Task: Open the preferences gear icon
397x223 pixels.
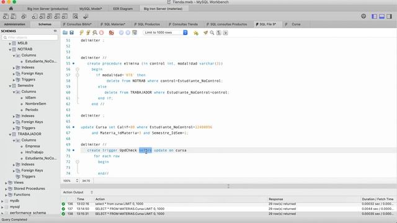Action: (364, 17)
